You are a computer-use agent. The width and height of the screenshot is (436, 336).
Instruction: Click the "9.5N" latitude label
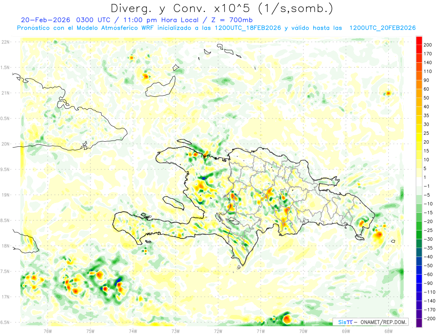pos(5,170)
